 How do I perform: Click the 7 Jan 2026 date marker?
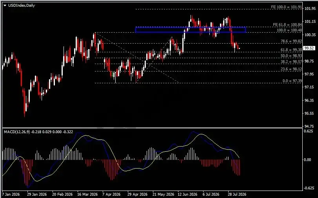pyautogui.click(x=11, y=194)
